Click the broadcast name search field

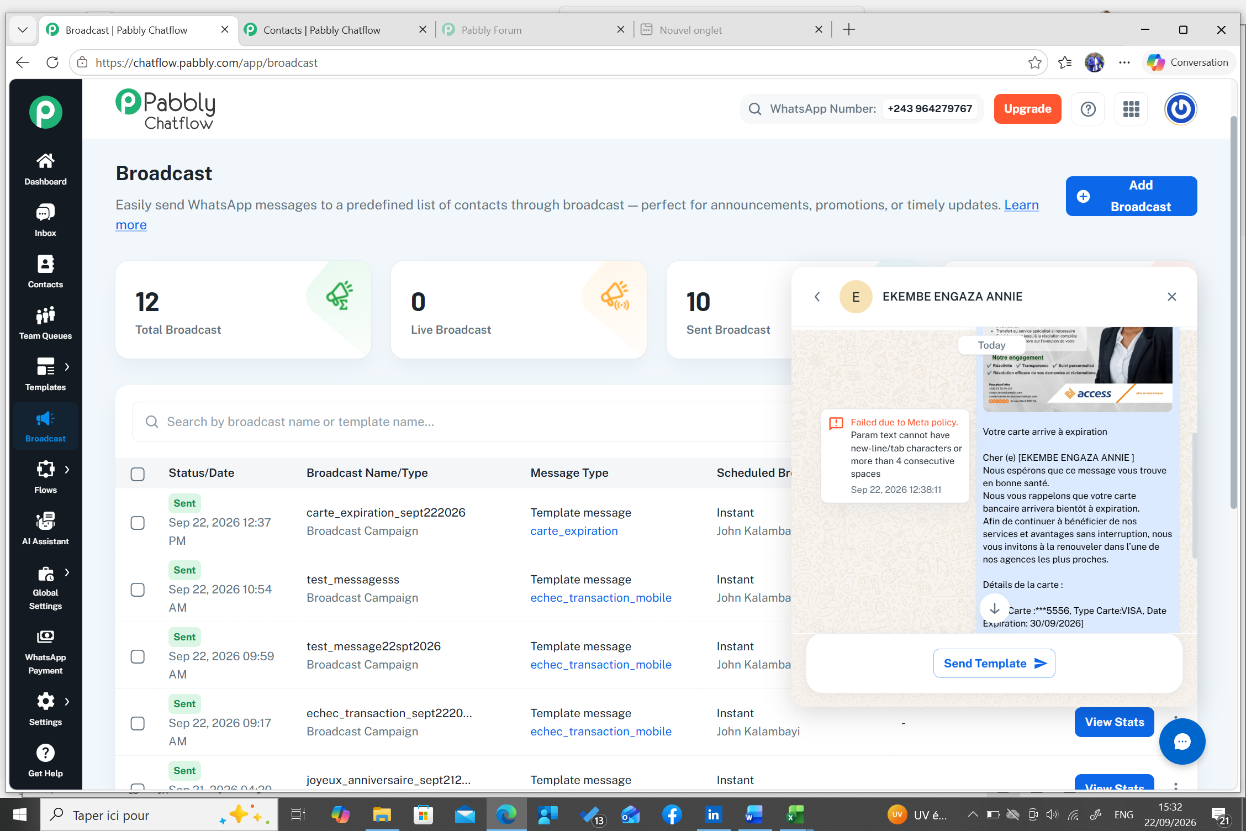click(462, 422)
